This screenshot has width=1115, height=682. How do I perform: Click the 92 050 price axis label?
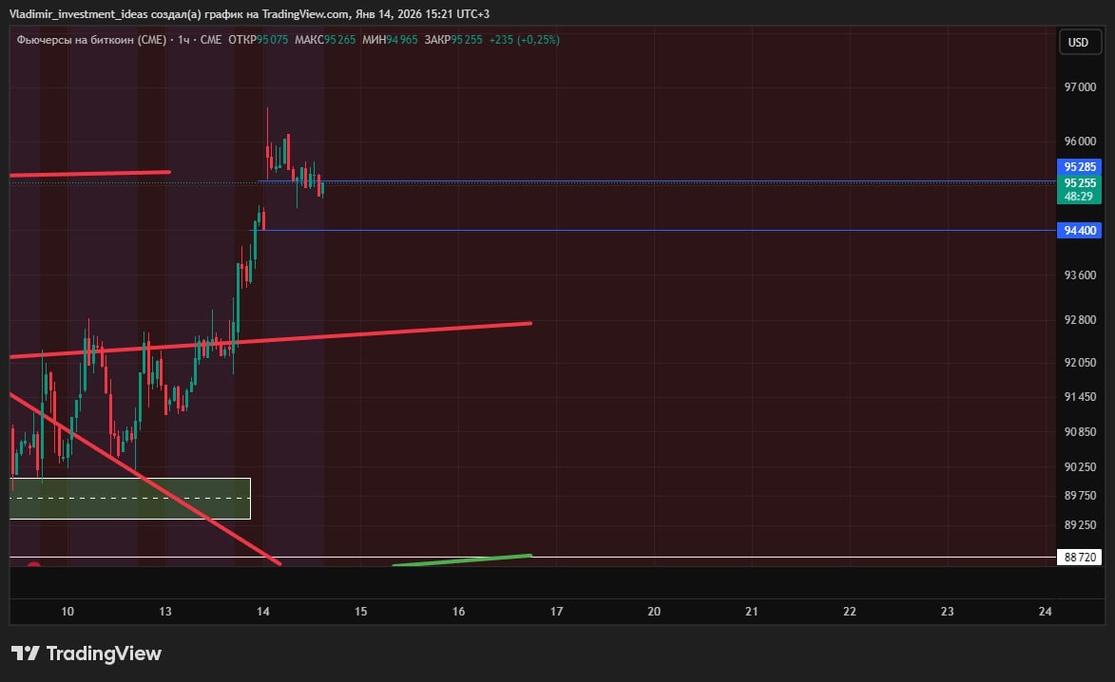point(1080,362)
